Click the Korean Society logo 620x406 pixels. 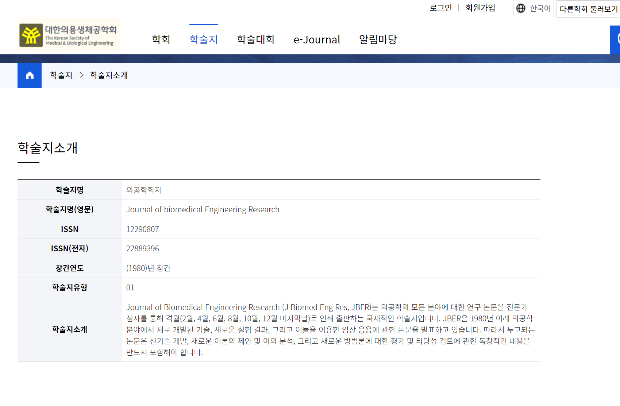pos(69,35)
